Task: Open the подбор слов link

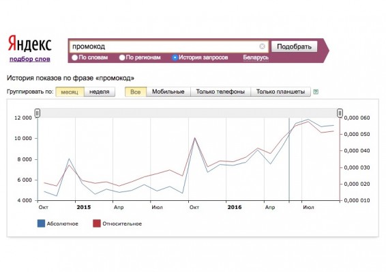Action: click(30, 59)
